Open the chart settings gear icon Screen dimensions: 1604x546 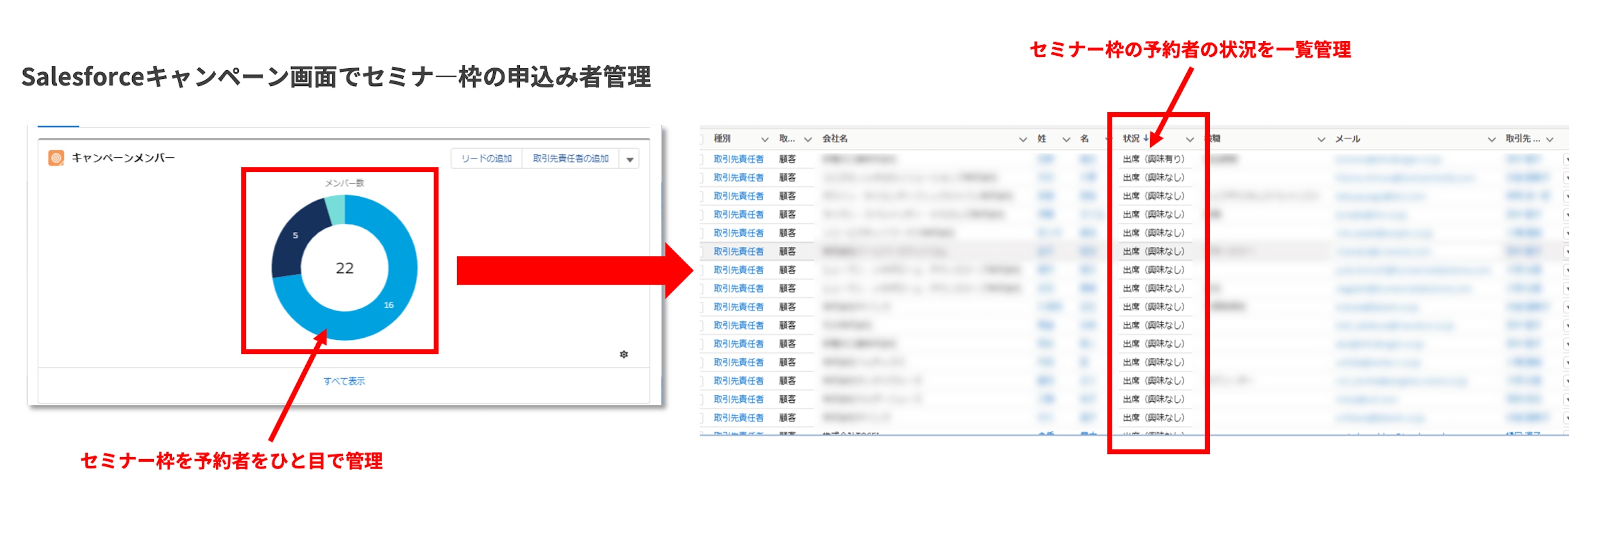[x=623, y=354]
